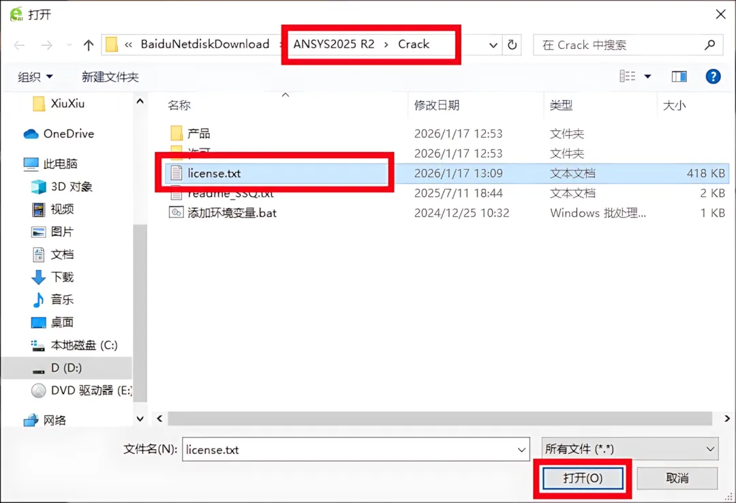Sort by 名称 column header

179,105
